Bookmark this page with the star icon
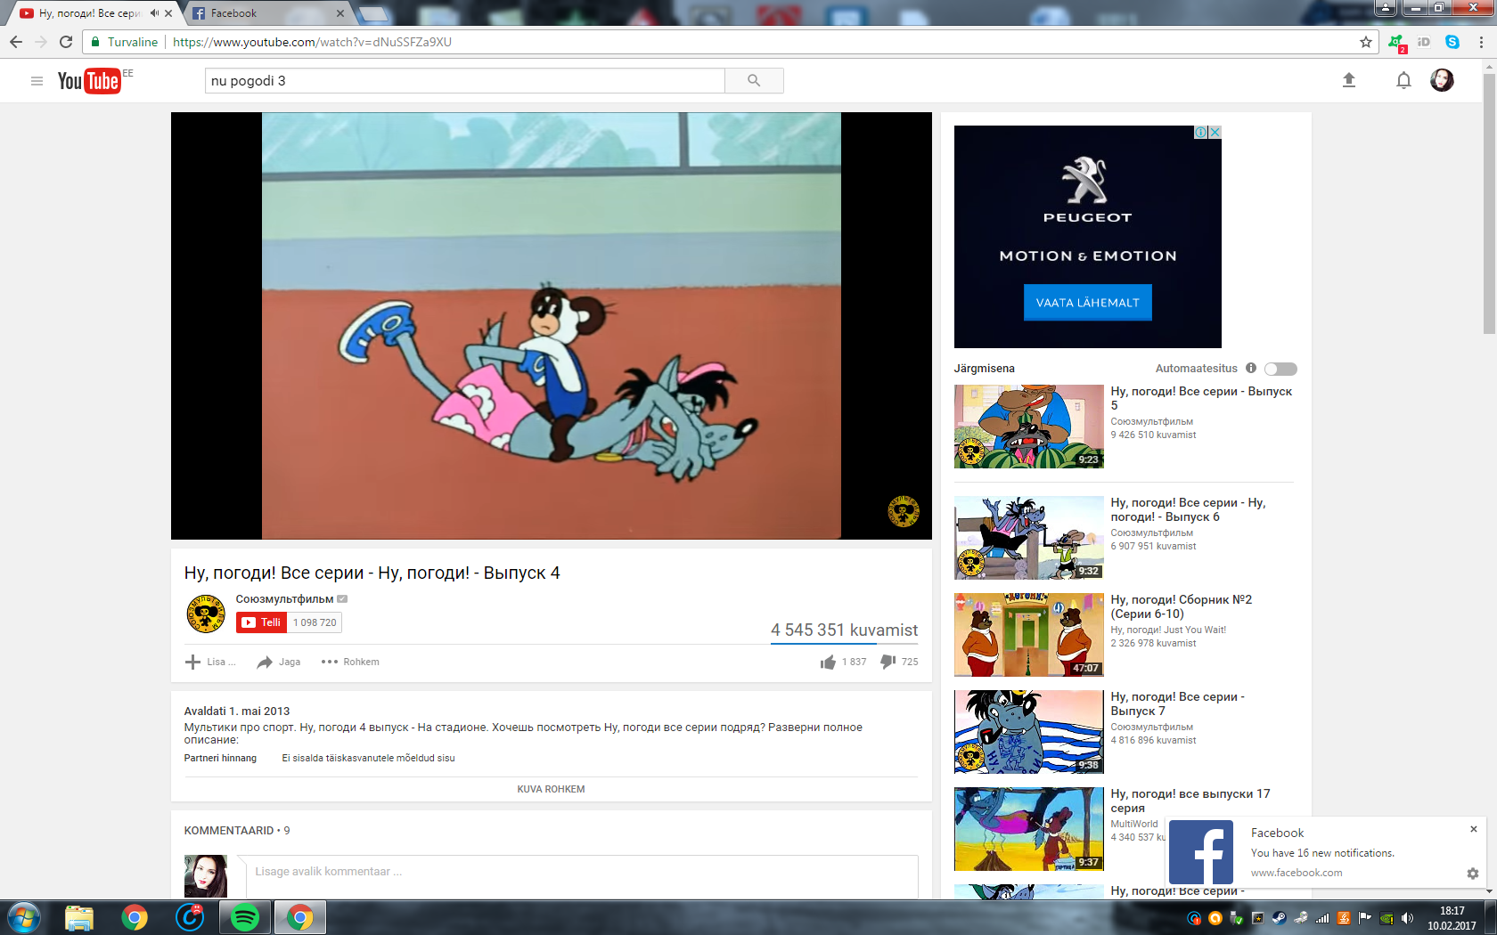This screenshot has height=935, width=1497. coord(1366,42)
